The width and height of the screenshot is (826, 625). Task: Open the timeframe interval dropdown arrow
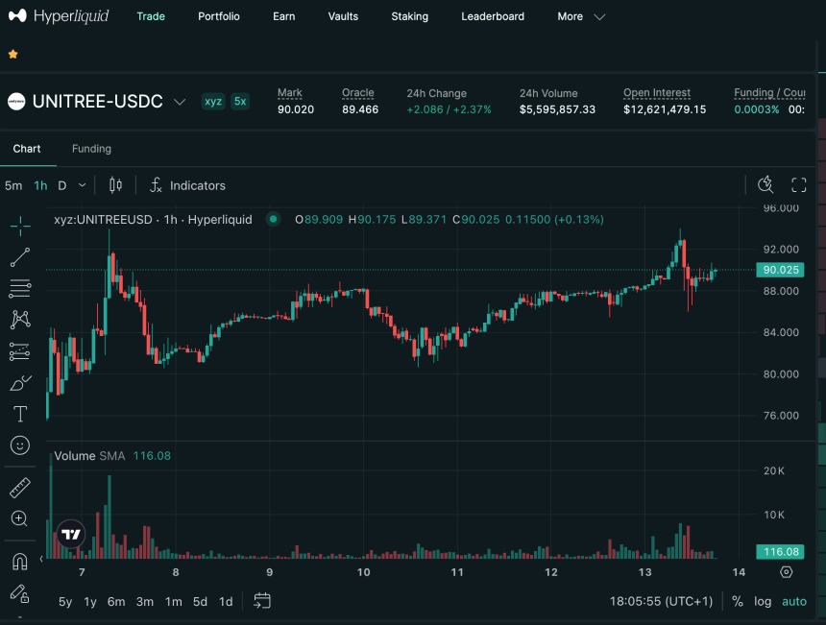[x=82, y=185]
